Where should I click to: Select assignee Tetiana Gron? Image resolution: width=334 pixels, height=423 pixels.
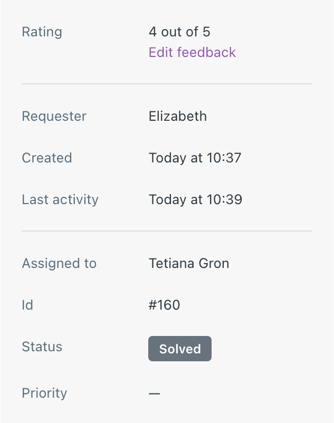pos(189,263)
